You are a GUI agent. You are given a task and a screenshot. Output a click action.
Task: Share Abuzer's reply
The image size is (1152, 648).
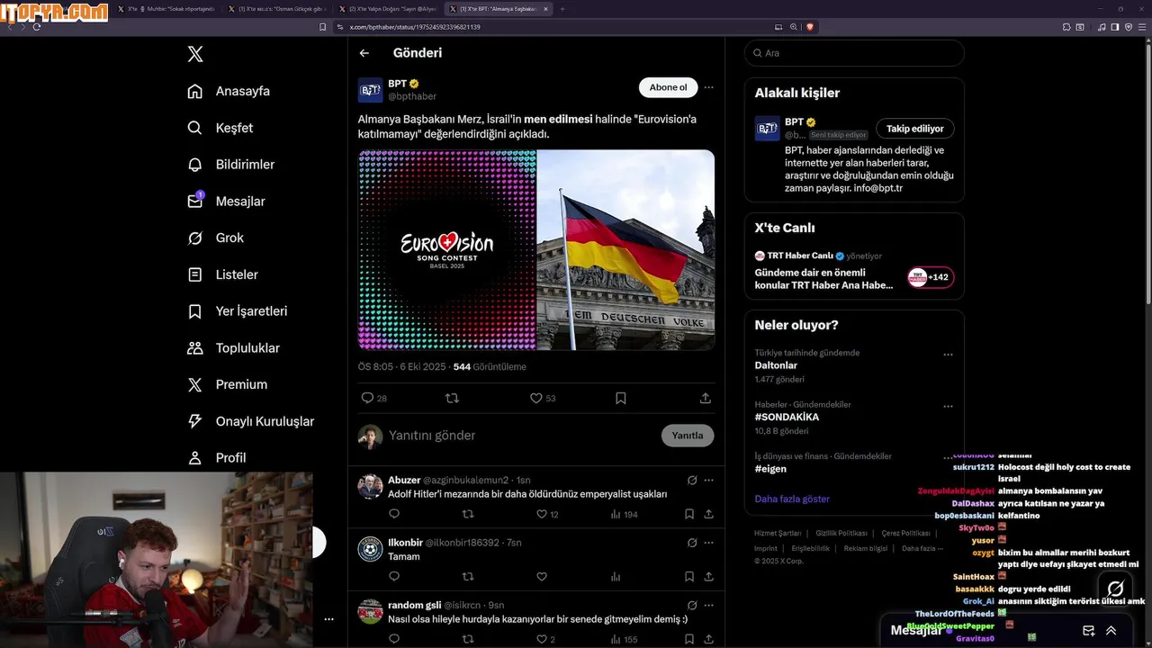(x=709, y=514)
